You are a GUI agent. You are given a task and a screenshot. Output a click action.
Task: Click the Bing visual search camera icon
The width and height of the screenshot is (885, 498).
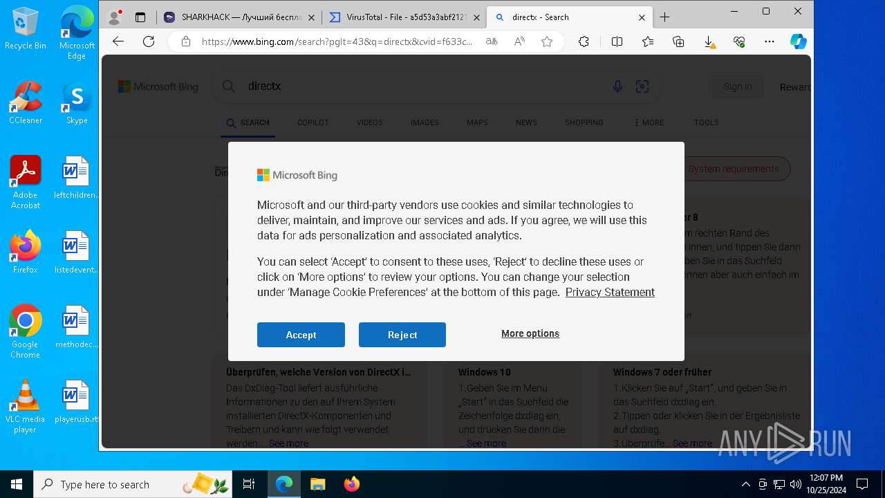tap(642, 86)
